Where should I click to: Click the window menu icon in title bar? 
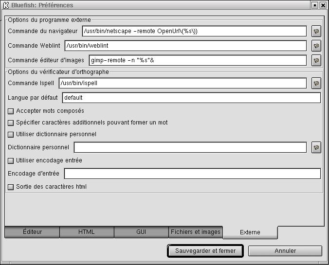coord(6,5)
